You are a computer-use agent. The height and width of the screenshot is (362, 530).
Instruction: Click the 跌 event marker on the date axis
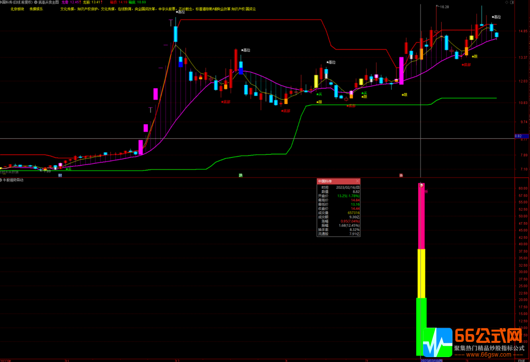pyautogui.click(x=240, y=176)
